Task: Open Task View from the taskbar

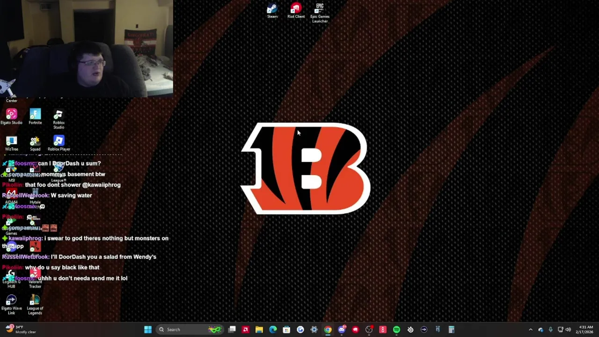Action: pos(232,330)
